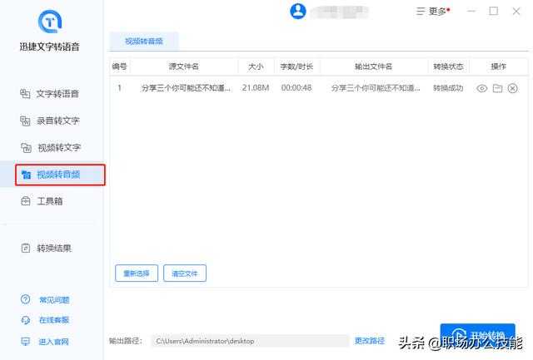The width and height of the screenshot is (533, 360).
Task: Click the 源文件名 column header
Action: pos(184,67)
